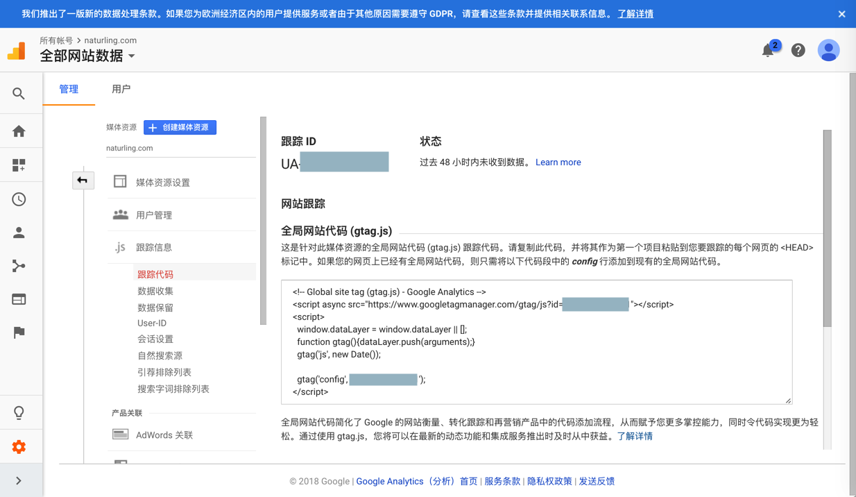Switch to the 用户 tab
This screenshot has height=497, width=856.
tap(121, 89)
